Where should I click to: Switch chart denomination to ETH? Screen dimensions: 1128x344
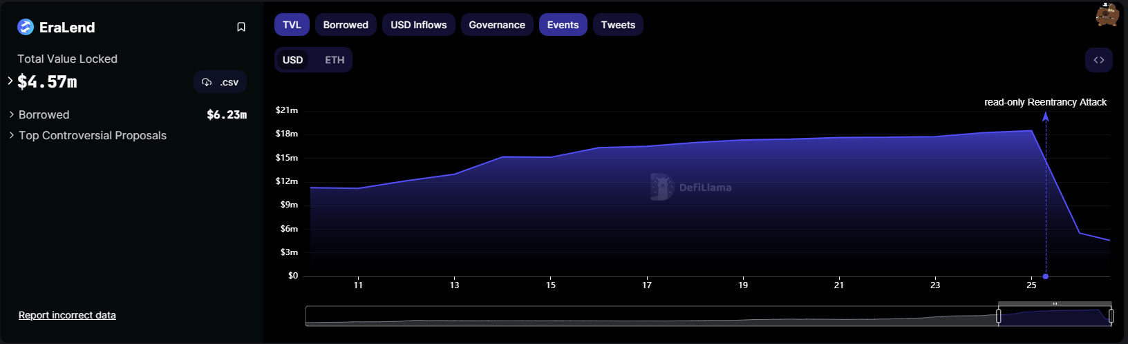(x=335, y=60)
